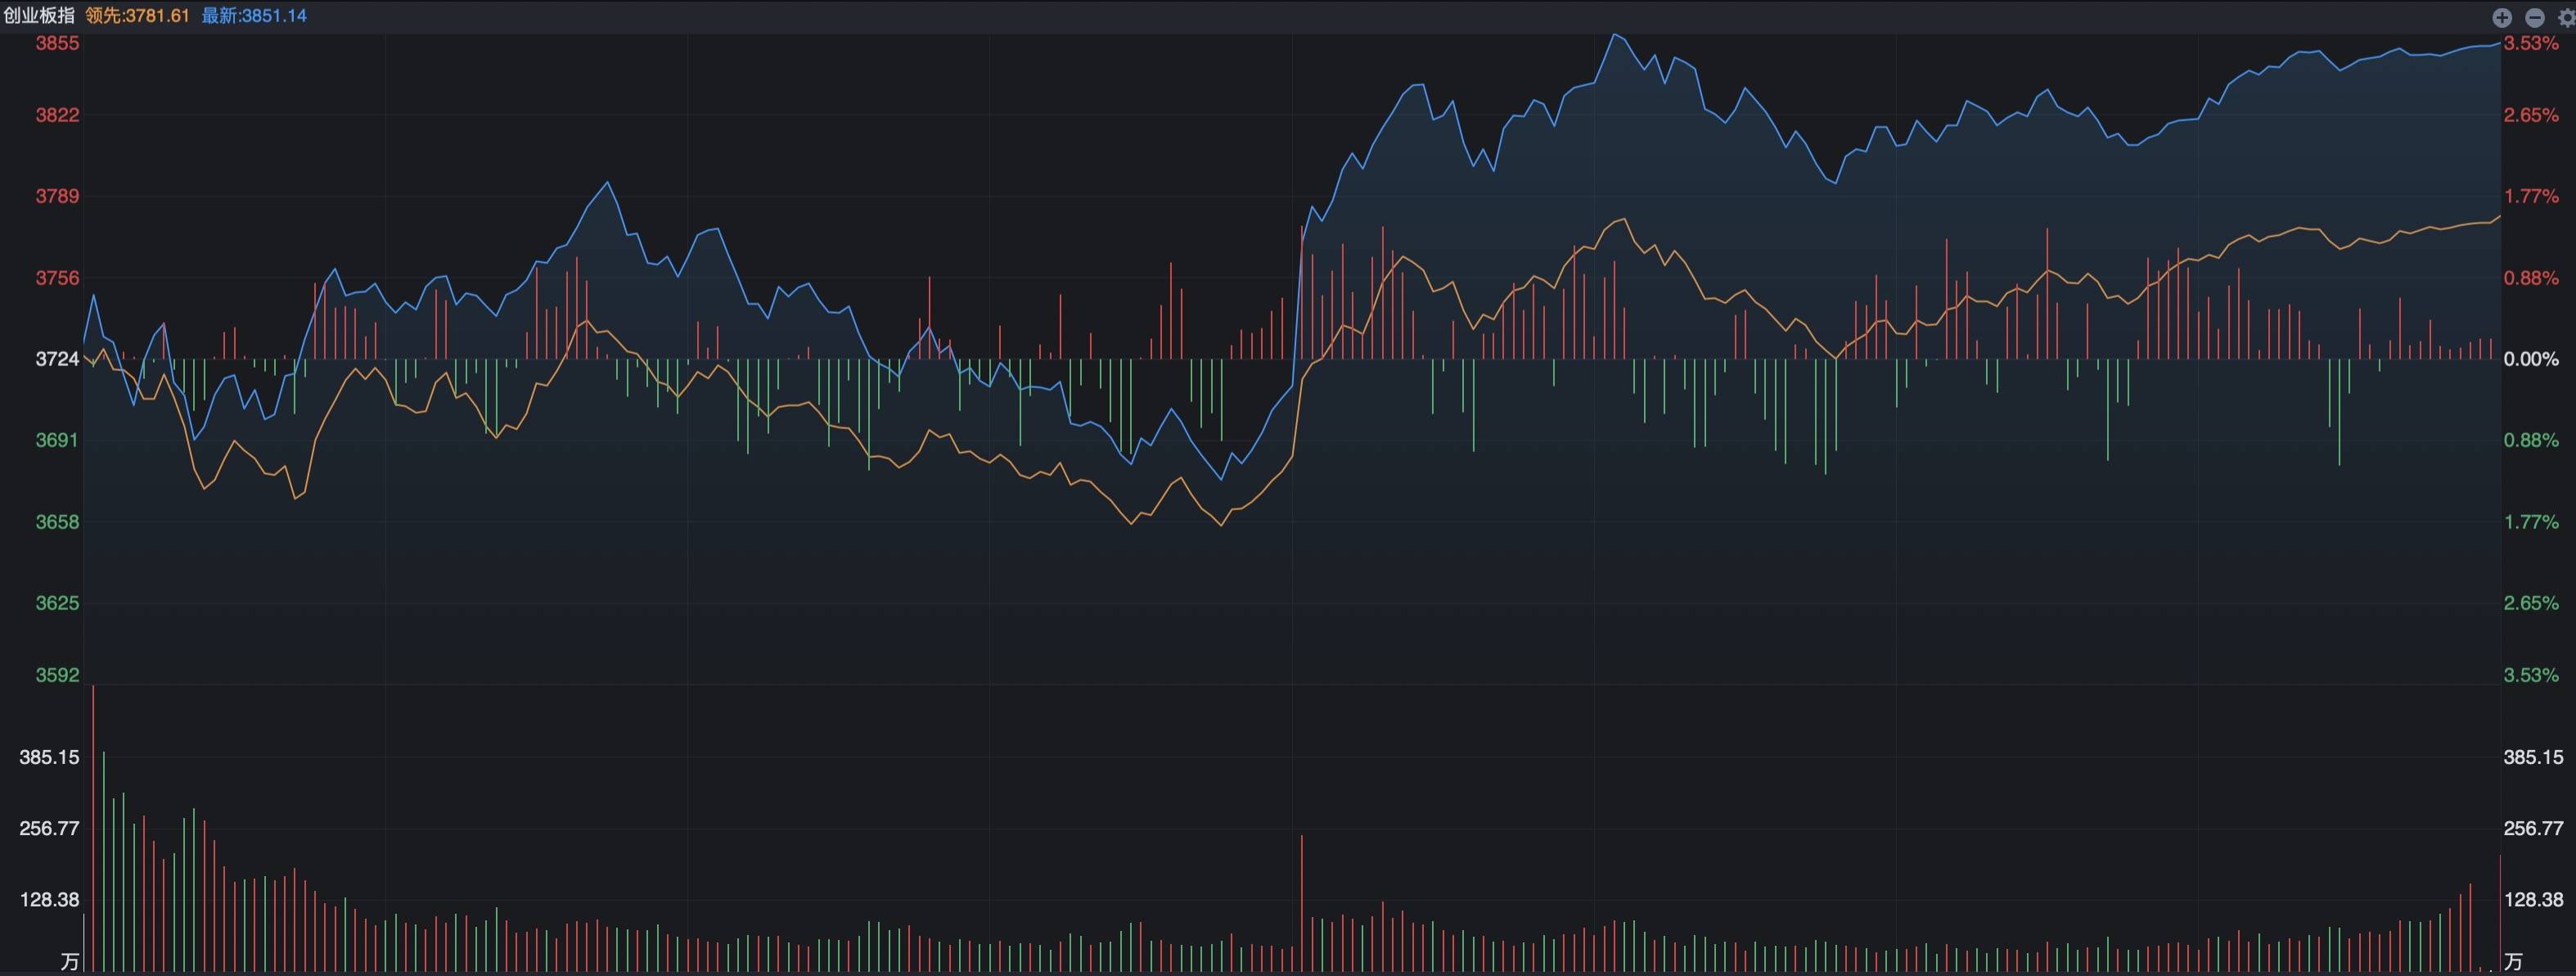2576x976 pixels.
Task: Click the tallest opening volume bar
Action: click(93, 829)
